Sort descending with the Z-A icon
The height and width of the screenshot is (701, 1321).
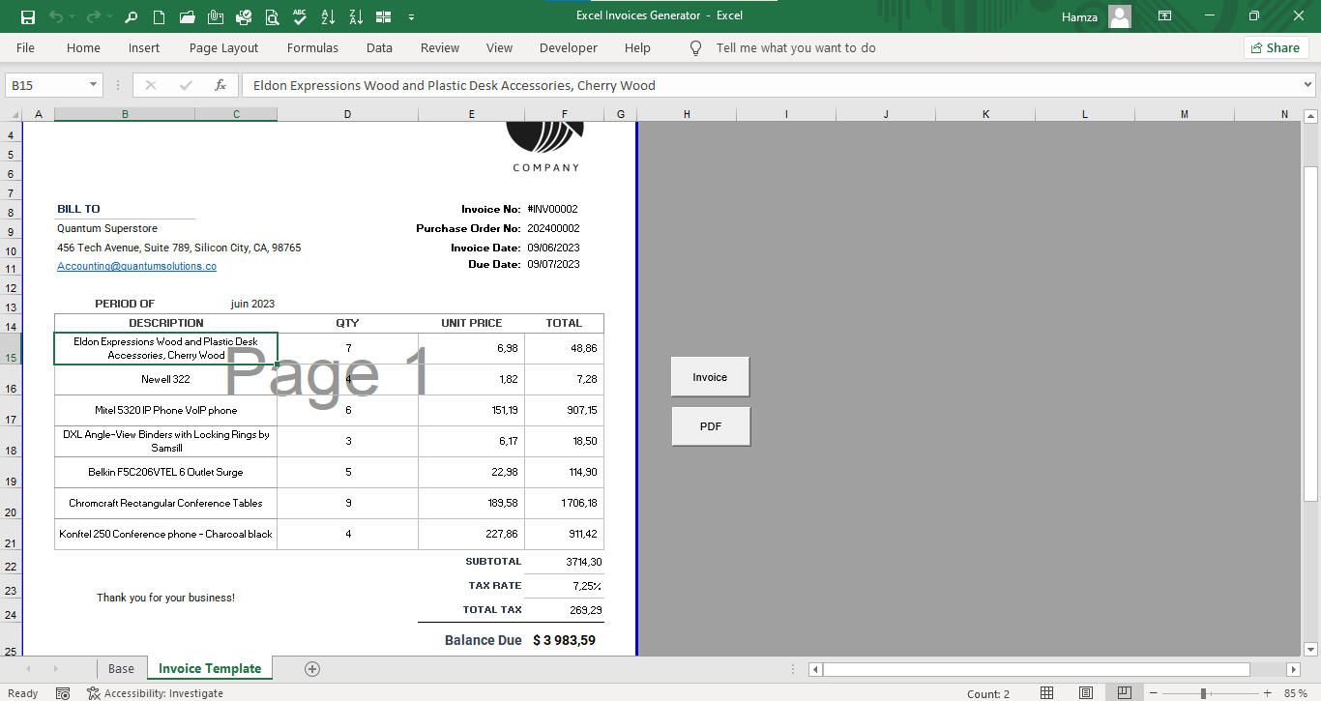(356, 16)
